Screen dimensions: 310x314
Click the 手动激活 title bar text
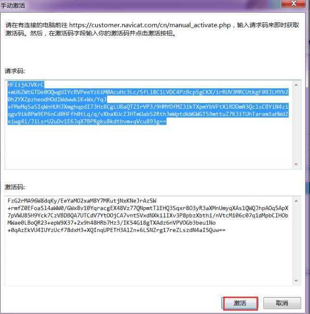pyautogui.click(x=13, y=5)
